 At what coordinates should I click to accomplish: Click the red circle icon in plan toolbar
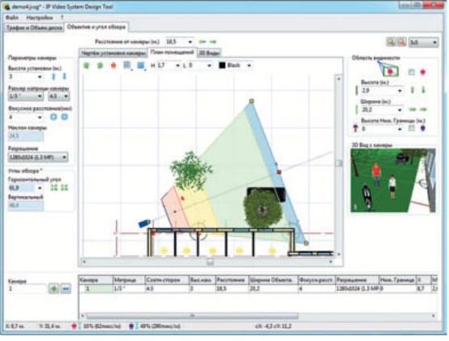(x=114, y=65)
